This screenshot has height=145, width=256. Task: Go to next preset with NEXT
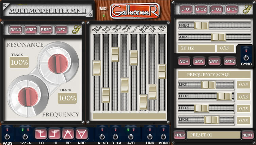click(247, 135)
